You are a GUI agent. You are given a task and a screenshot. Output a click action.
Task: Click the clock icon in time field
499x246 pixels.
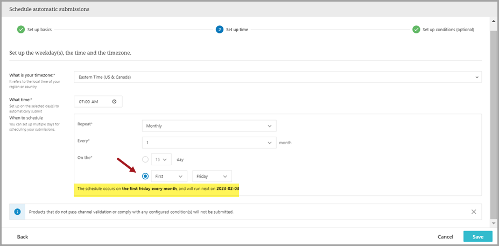[114, 101]
